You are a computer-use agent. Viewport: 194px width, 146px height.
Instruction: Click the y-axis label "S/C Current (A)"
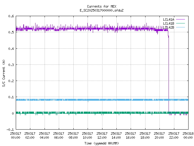(4, 73)
